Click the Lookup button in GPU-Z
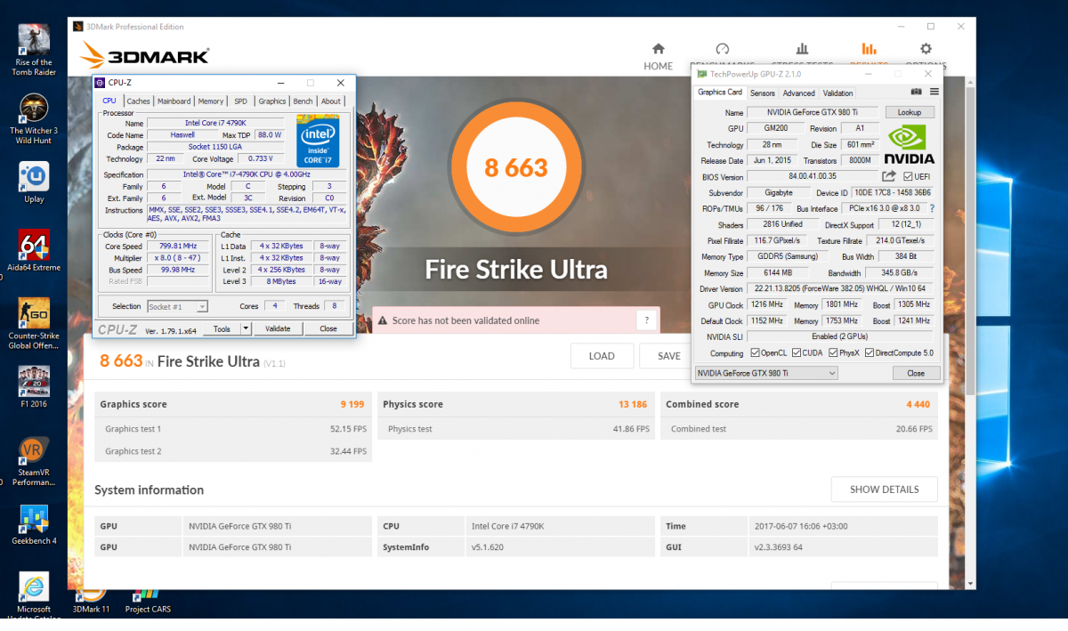The image size is (1068, 631). 910,113
